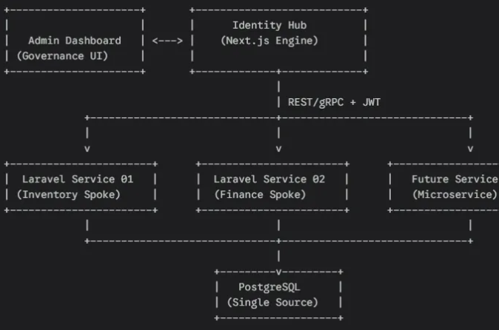This screenshot has width=499, height=330.
Task: Click the down arrow above Laravel Service 01
Action: tap(87, 148)
